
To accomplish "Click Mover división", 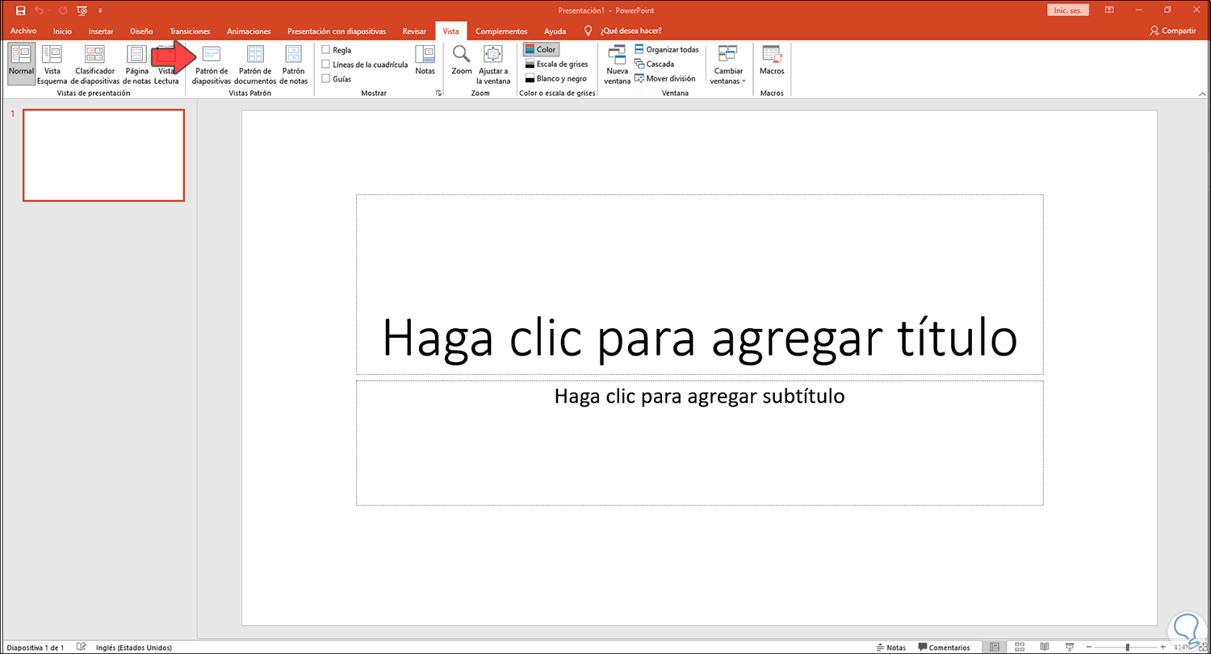I will click(x=664, y=79).
